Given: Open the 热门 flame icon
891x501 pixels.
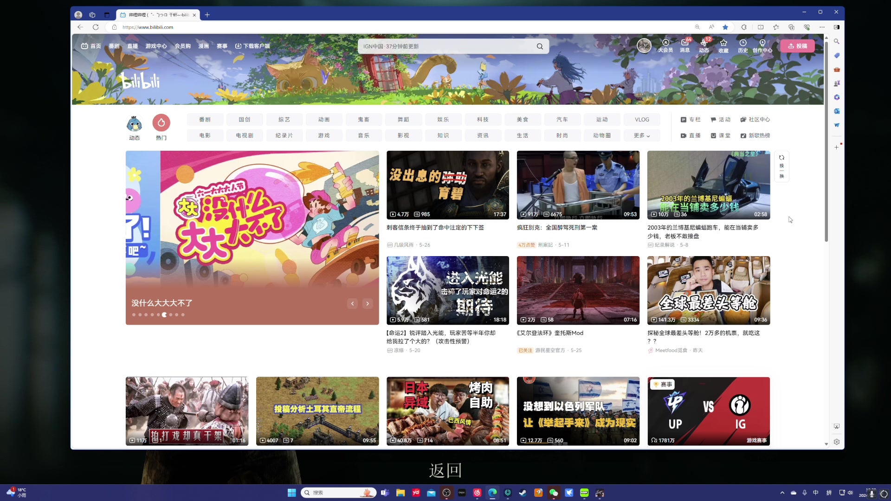Looking at the screenshot, I should [161, 122].
